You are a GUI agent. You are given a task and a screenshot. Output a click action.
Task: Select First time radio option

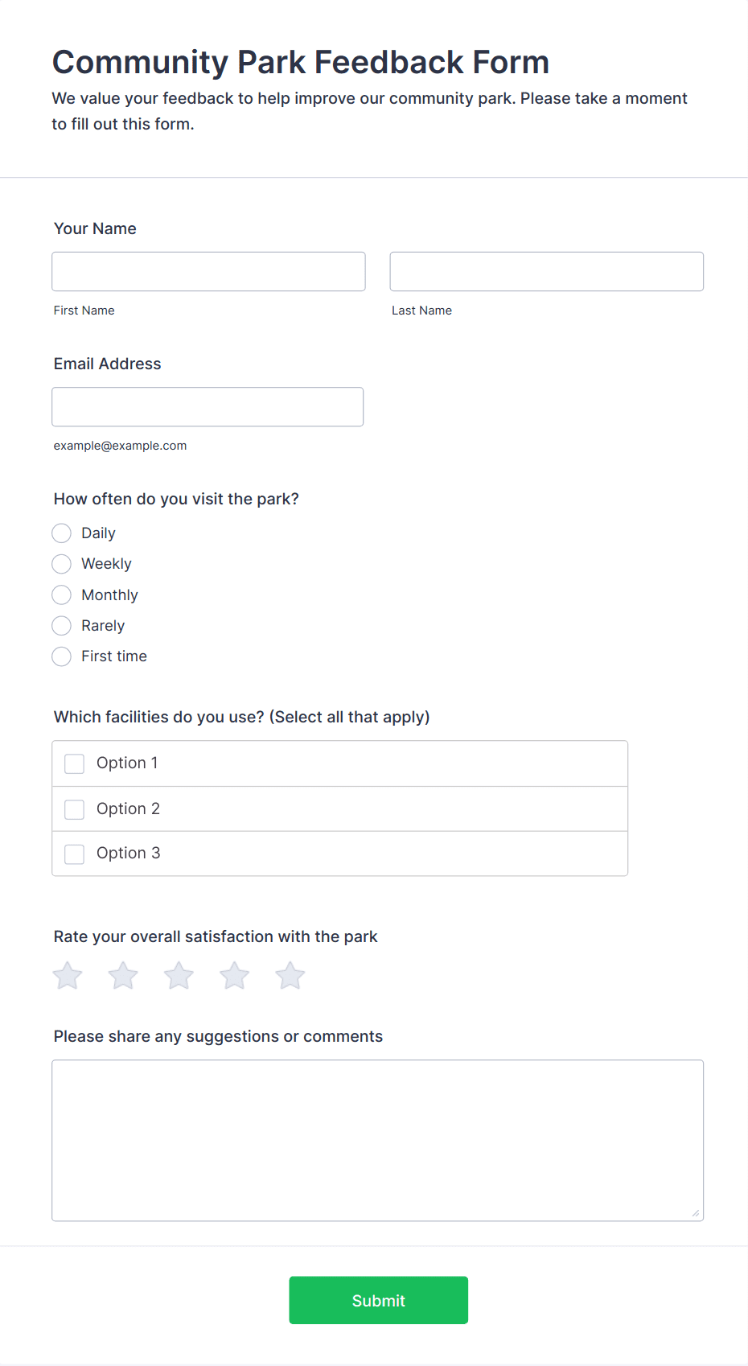click(x=62, y=656)
